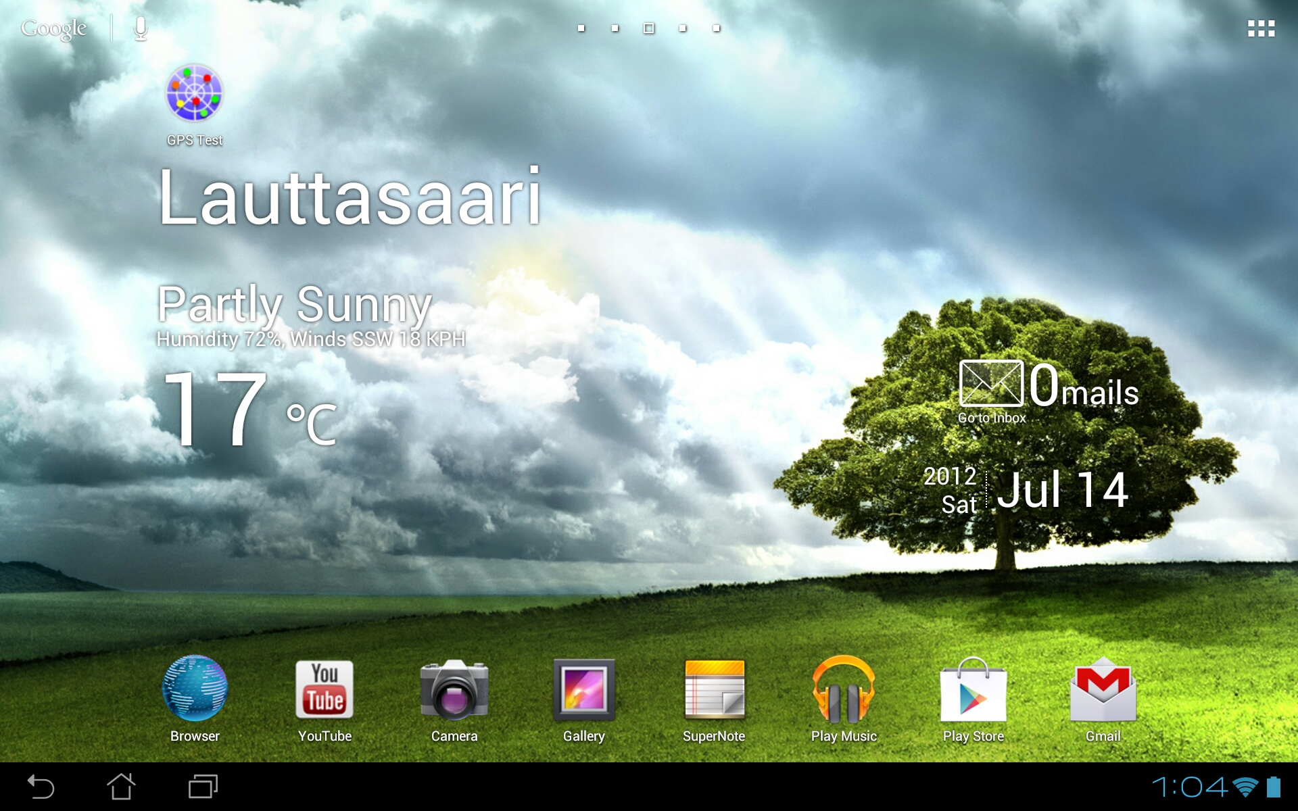This screenshot has height=811, width=1298.
Task: Tap Go to Inbox link
Action: [x=992, y=418]
